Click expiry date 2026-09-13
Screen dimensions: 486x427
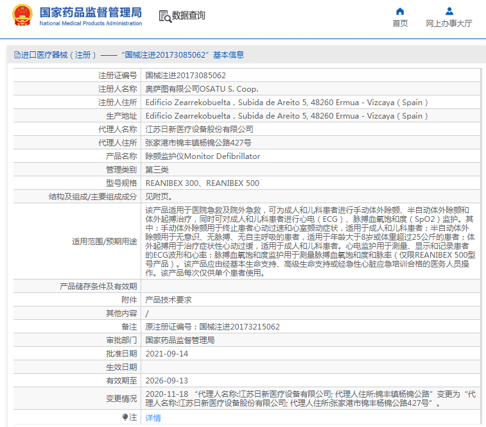(x=167, y=380)
